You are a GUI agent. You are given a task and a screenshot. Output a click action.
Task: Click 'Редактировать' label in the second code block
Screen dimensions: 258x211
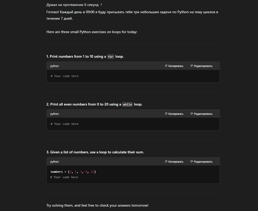coord(203,114)
